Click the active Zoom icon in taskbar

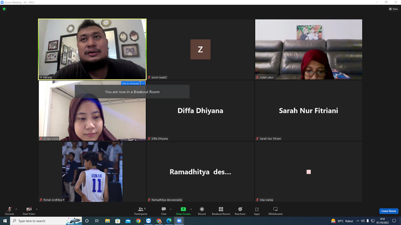point(179,221)
